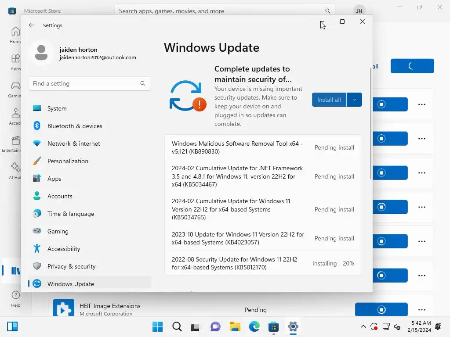Click Installing - 20% status text

click(x=333, y=263)
